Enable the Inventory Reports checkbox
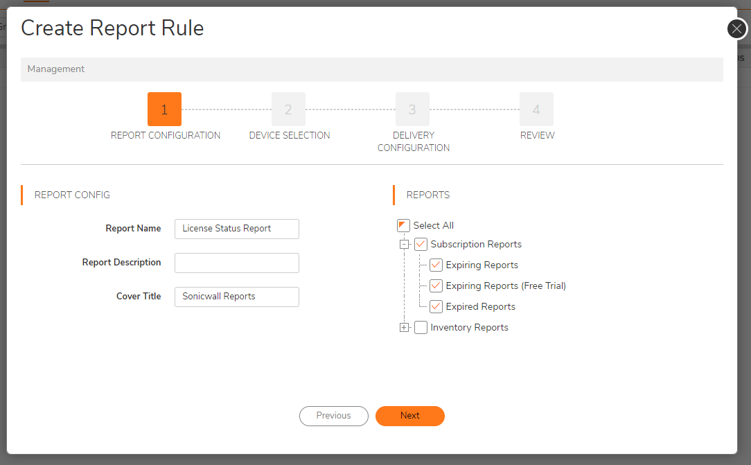This screenshot has height=465, width=751. coord(421,328)
